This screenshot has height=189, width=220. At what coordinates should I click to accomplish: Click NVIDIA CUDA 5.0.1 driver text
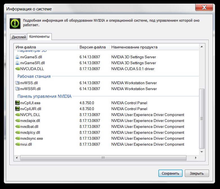133,69
